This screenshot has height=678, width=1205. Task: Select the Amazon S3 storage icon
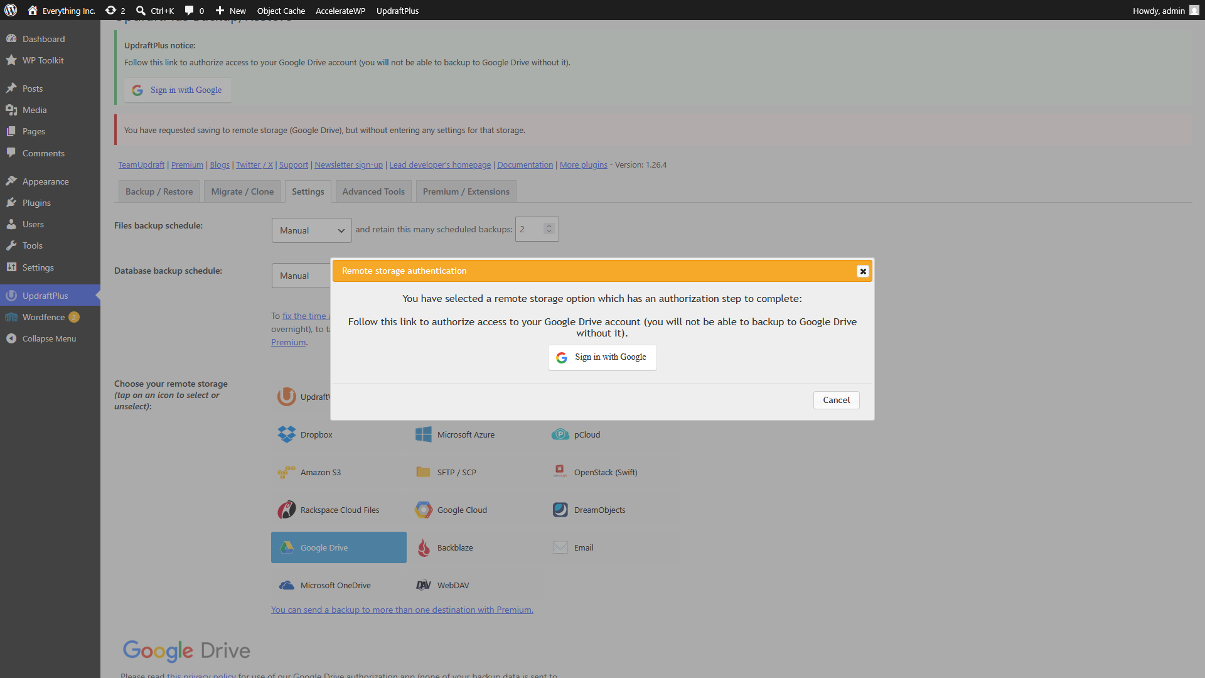(287, 472)
